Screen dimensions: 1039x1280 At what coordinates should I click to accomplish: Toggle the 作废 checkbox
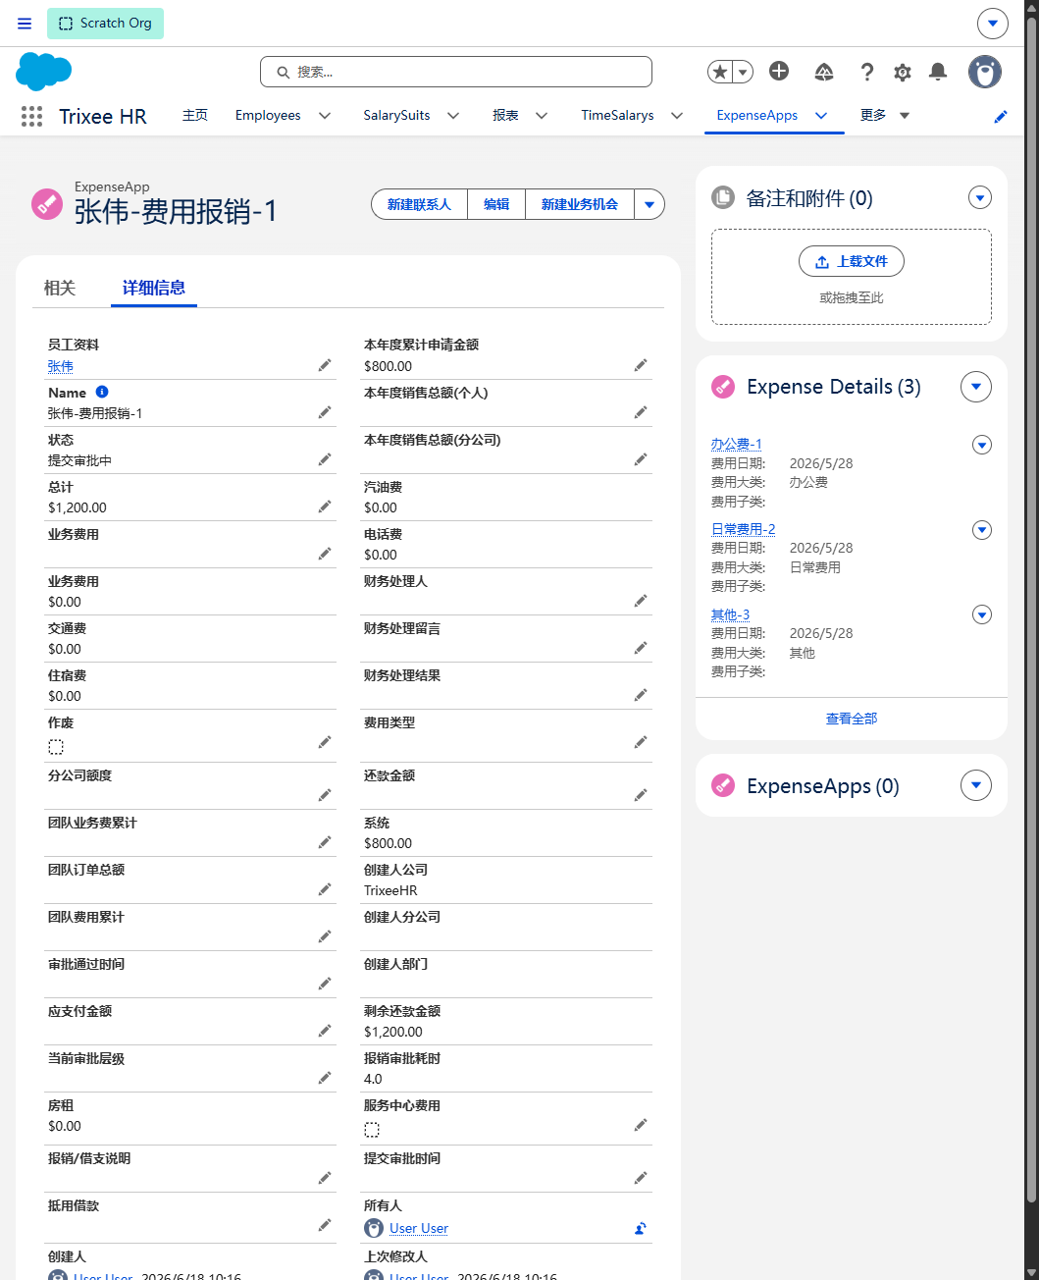pos(56,747)
